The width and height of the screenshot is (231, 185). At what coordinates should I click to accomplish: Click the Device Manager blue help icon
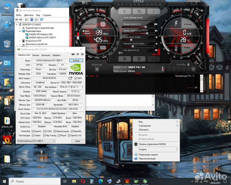(x=32, y=20)
